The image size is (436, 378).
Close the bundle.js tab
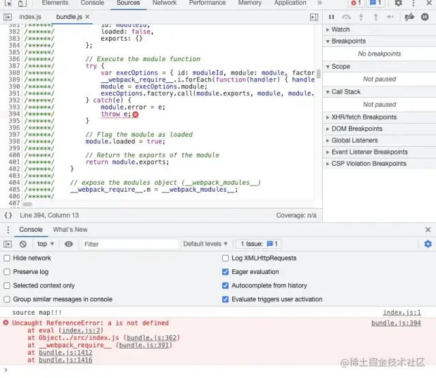tap(87, 16)
